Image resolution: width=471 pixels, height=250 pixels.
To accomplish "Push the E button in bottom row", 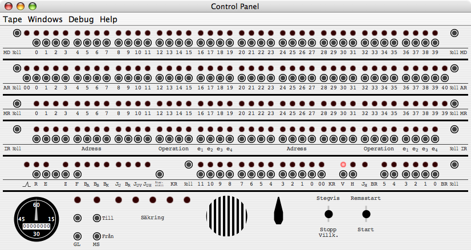I will (x=46, y=174).
